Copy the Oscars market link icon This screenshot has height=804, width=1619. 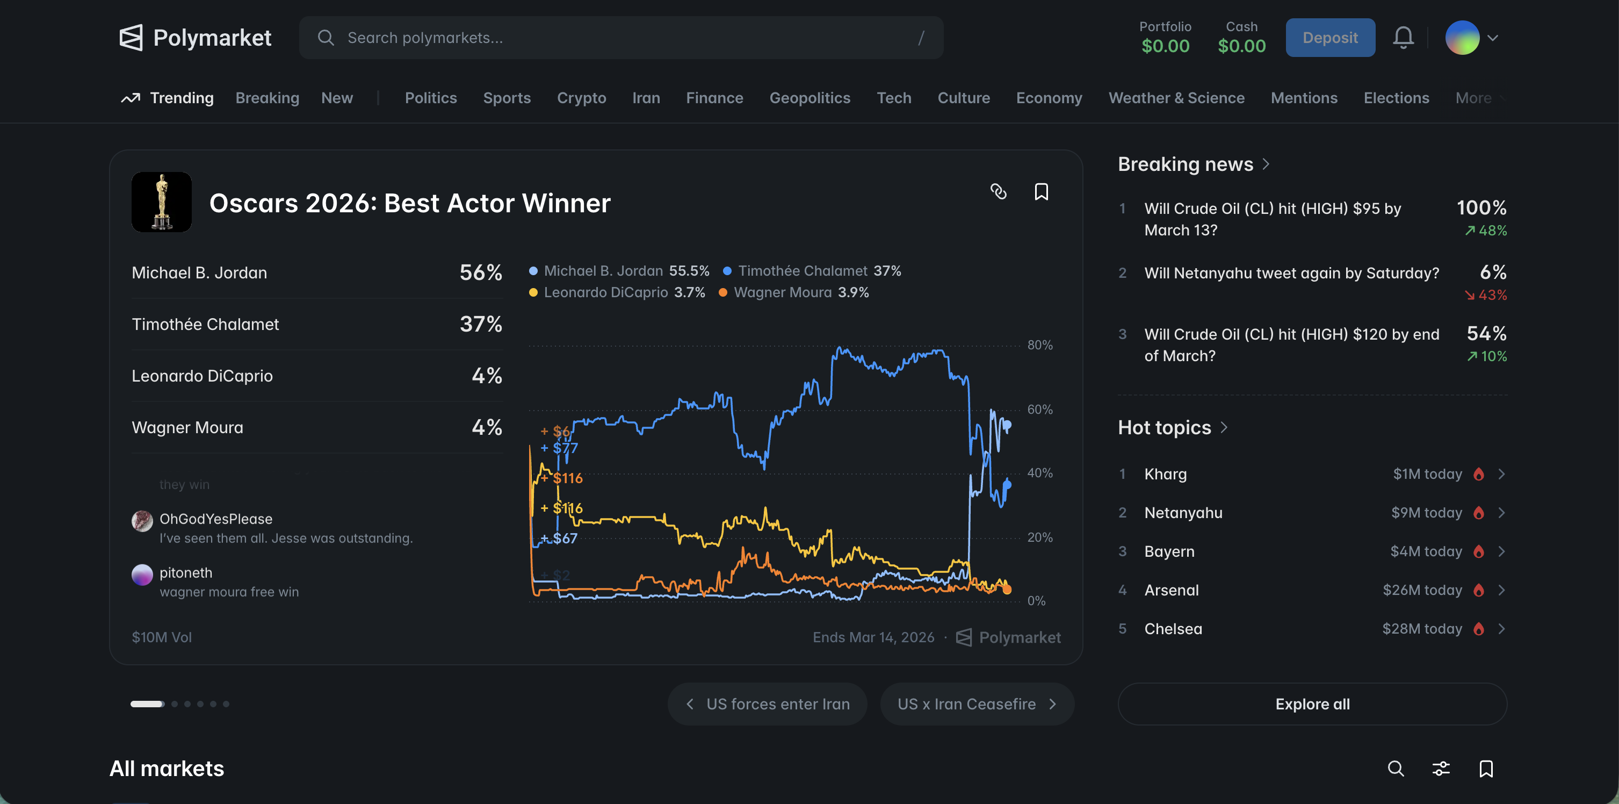point(998,192)
